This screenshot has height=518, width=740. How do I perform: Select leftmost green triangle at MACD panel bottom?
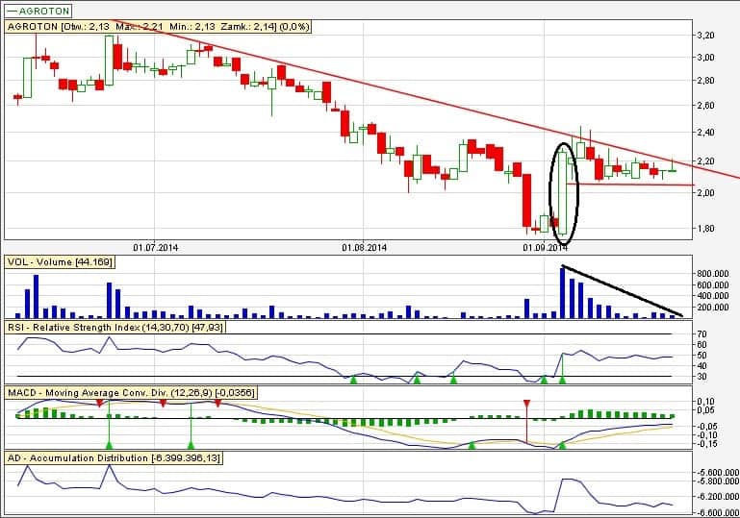(x=109, y=444)
